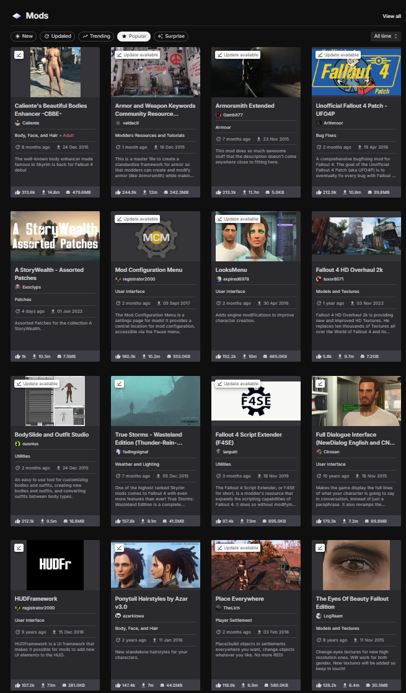Open the View all mods link
Image resolution: width=406 pixels, height=693 pixels.
(391, 16)
